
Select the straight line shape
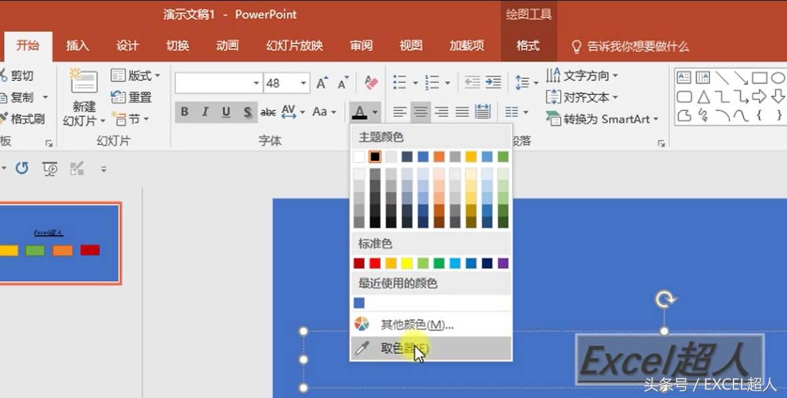721,78
